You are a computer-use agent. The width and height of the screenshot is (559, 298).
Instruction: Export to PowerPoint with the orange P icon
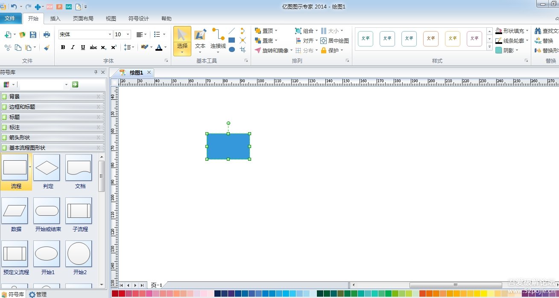59,7
